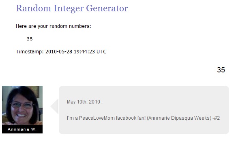Click the May 10th, 2010 comment date
Image resolution: width=236 pixels, height=148 pixels.
pyautogui.click(x=84, y=102)
